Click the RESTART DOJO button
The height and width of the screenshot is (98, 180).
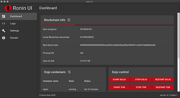(x=163, y=79)
